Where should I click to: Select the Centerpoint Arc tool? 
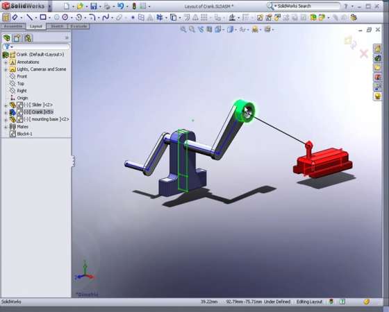pos(79,17)
